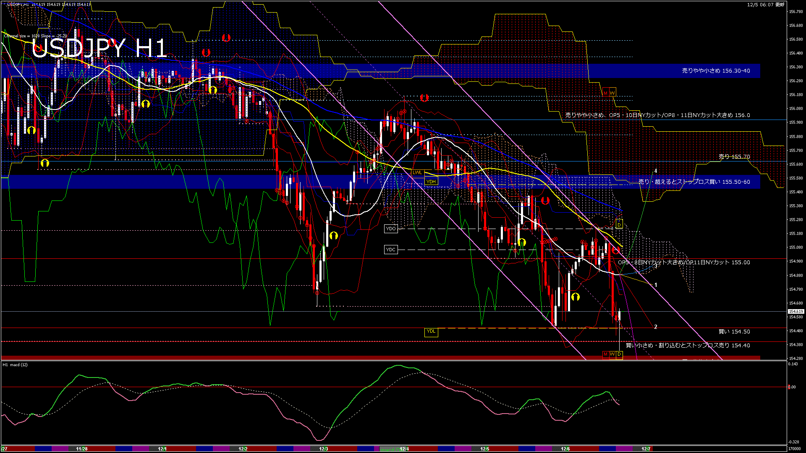The image size is (806, 453).
Task: Click the red down-arrow above the 12/4 peak
Action: 424,98
